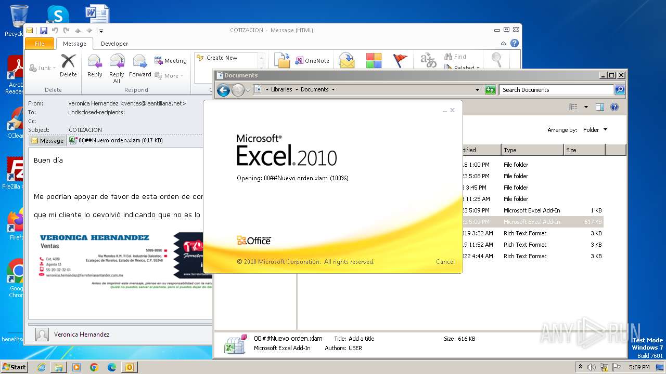This screenshot has width=666, height=374.
Task: Open Outlook Help question mark icon
Action: click(x=515, y=44)
